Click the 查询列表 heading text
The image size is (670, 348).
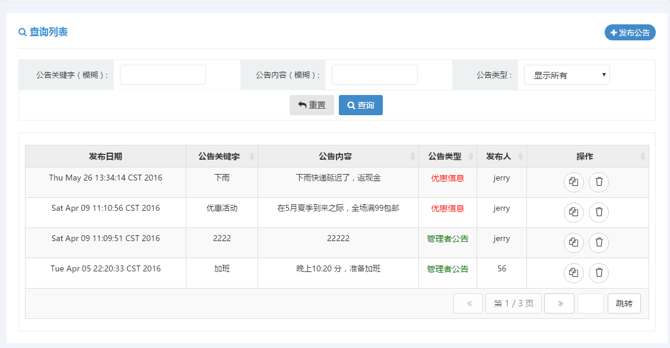tap(48, 32)
